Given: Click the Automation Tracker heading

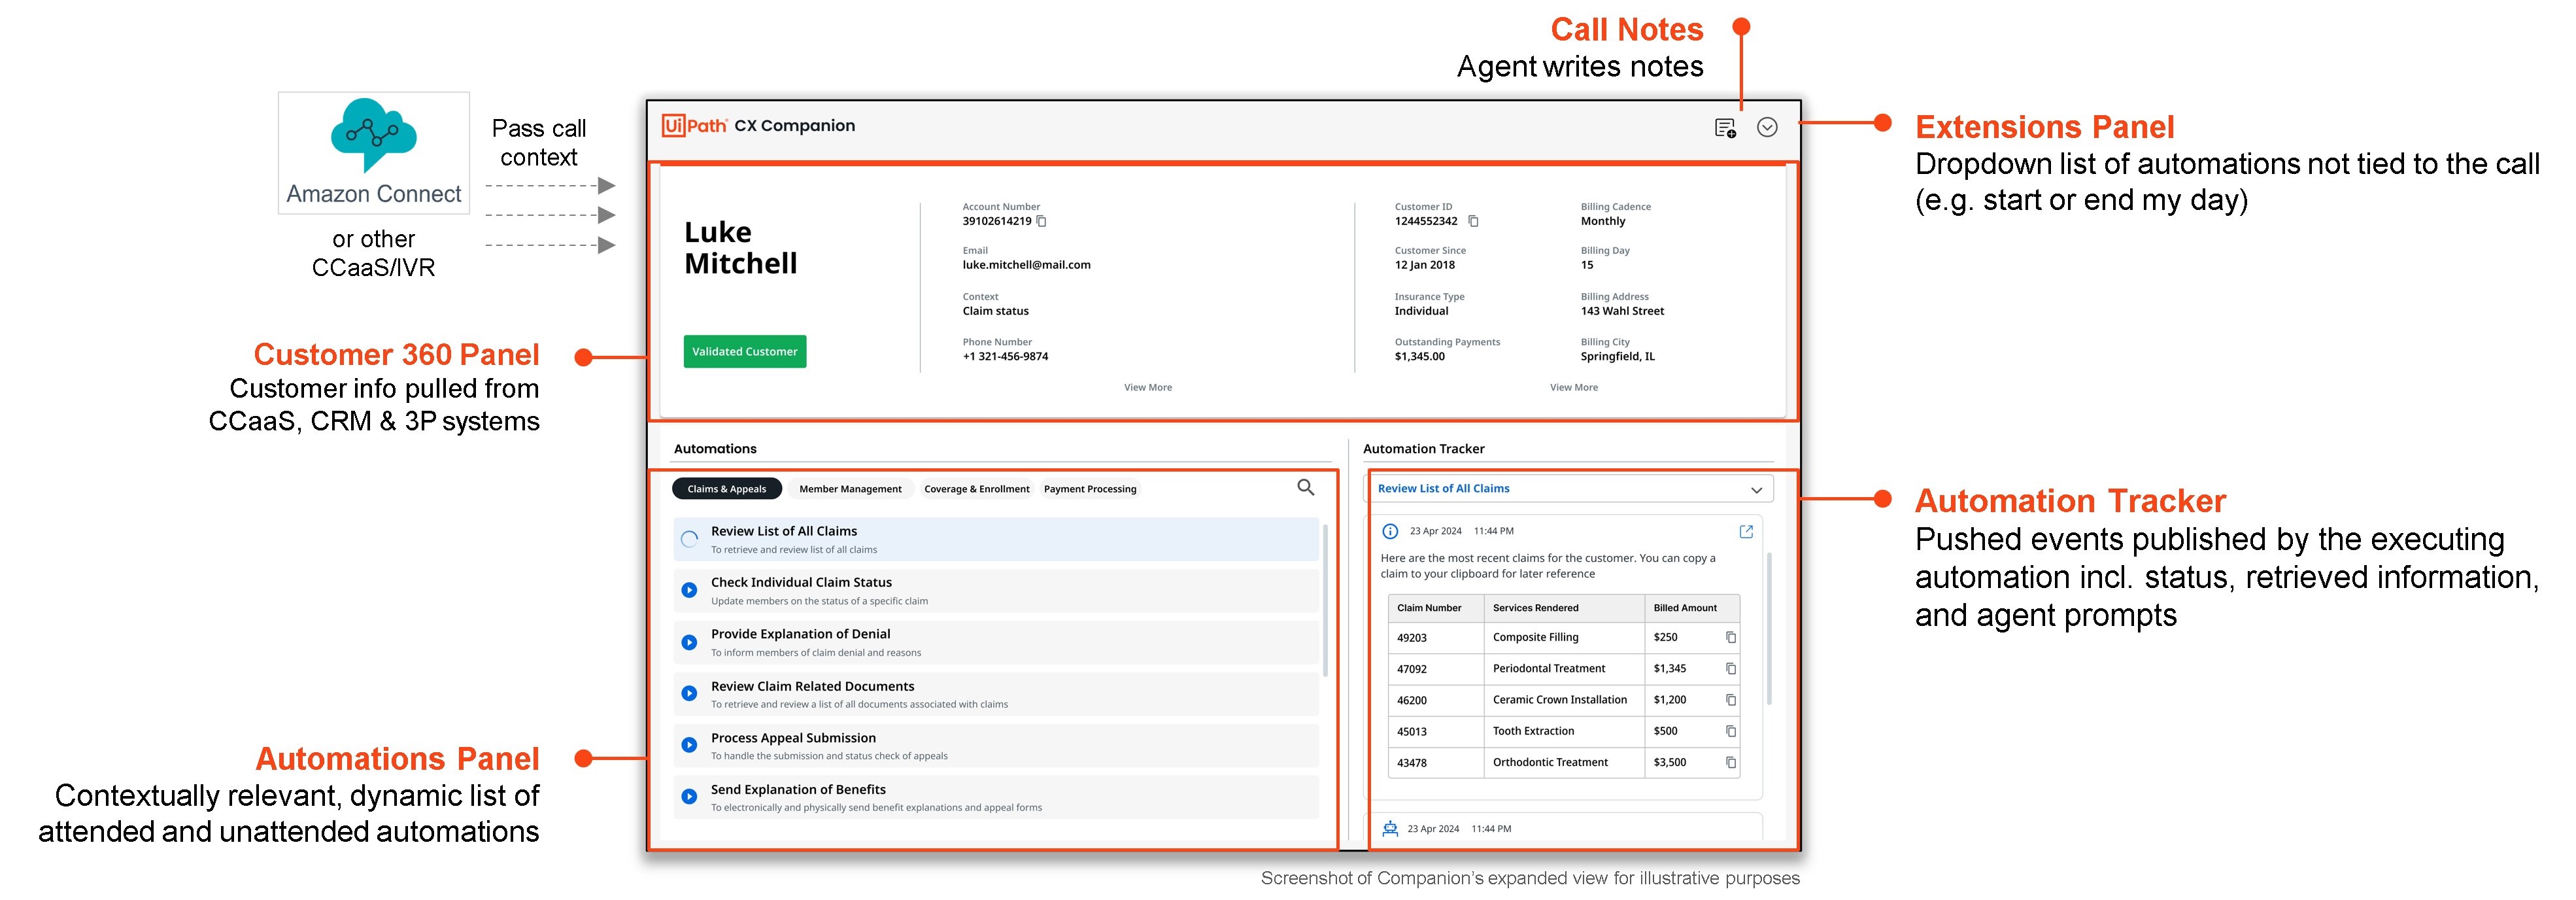Looking at the screenshot, I should [x=1423, y=449].
